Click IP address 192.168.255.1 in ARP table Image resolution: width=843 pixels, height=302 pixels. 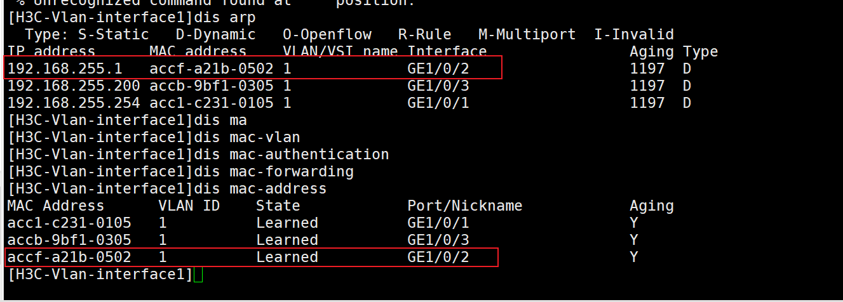[65, 69]
